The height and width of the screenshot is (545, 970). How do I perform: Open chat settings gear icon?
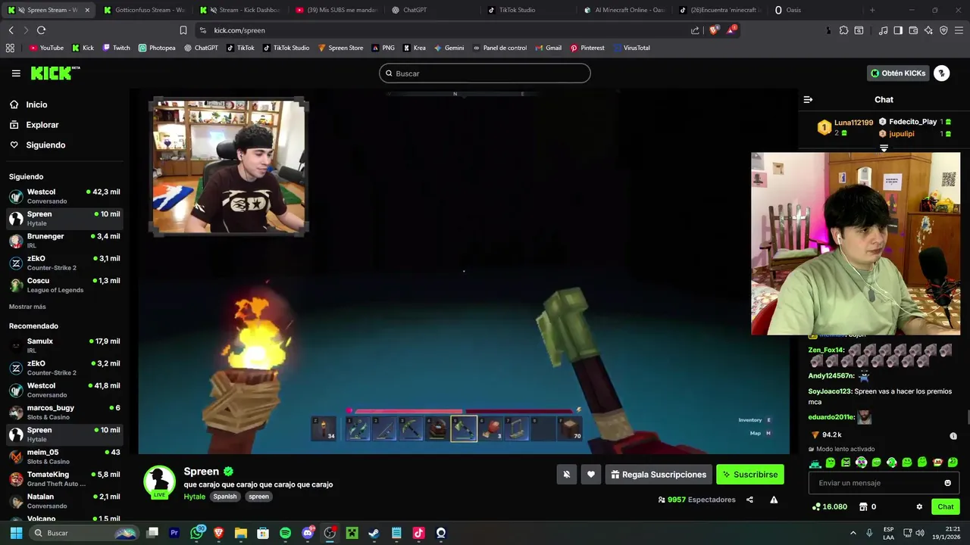[919, 507]
